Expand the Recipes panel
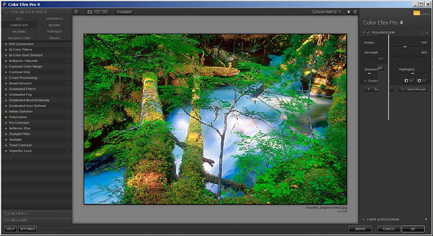Viewport: 433px width, 236px height. [x=19, y=214]
